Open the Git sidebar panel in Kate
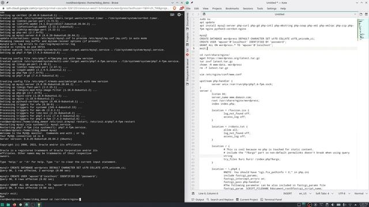 [187, 52]
